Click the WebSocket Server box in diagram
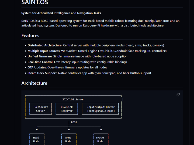194x145 pixels. [41, 109]
